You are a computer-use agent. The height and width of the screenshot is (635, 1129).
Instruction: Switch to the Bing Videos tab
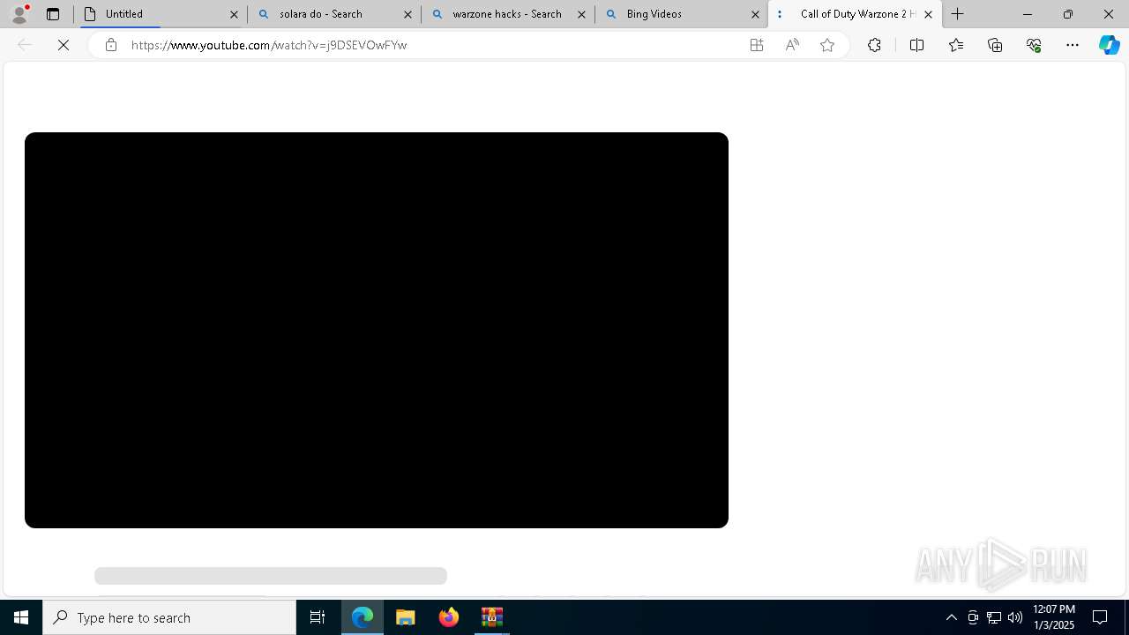click(x=682, y=14)
